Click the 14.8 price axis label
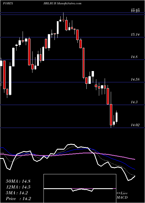This screenshot has width=145, height=203. point(135,57)
